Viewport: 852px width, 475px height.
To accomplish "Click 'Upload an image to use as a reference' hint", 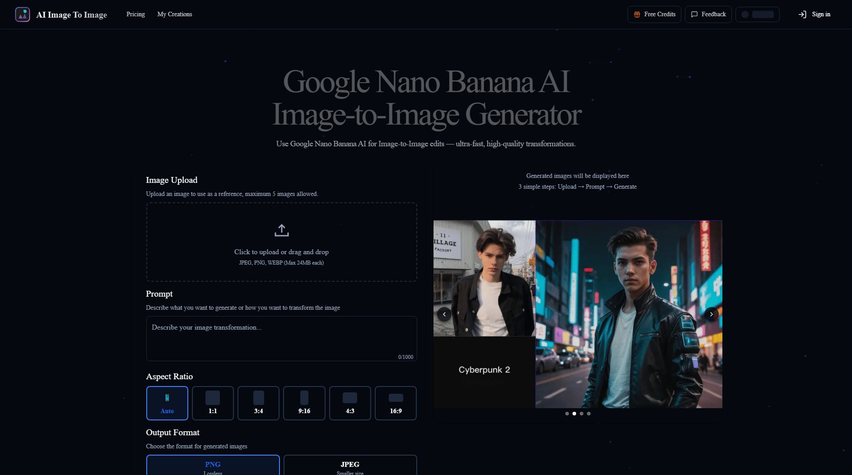I will coord(232,194).
